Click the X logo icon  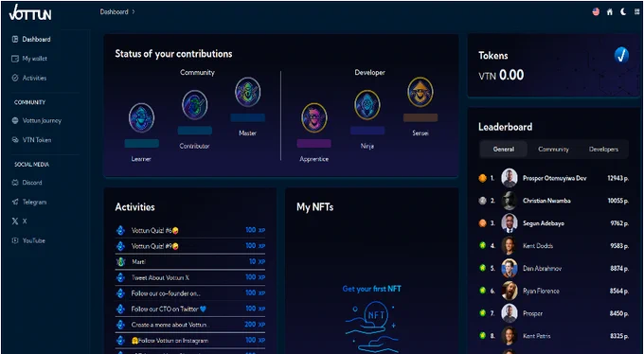coord(15,221)
